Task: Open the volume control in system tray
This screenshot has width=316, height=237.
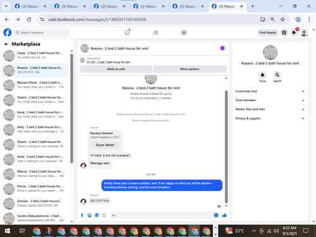Action: click(276, 231)
